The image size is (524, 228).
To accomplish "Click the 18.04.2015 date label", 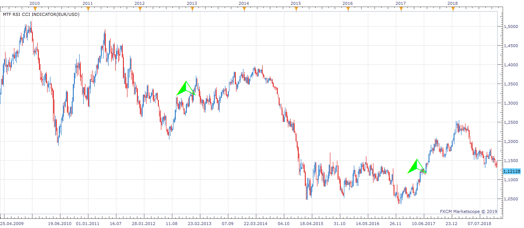I will [311, 224].
